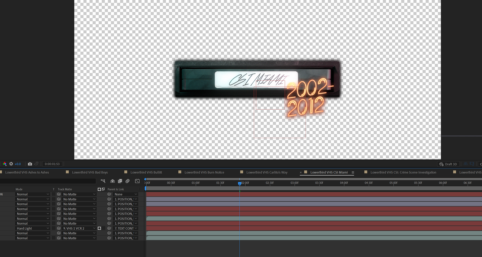
Task: Open the Track Matte dropdown in the None-parent row
Action: [79, 194]
